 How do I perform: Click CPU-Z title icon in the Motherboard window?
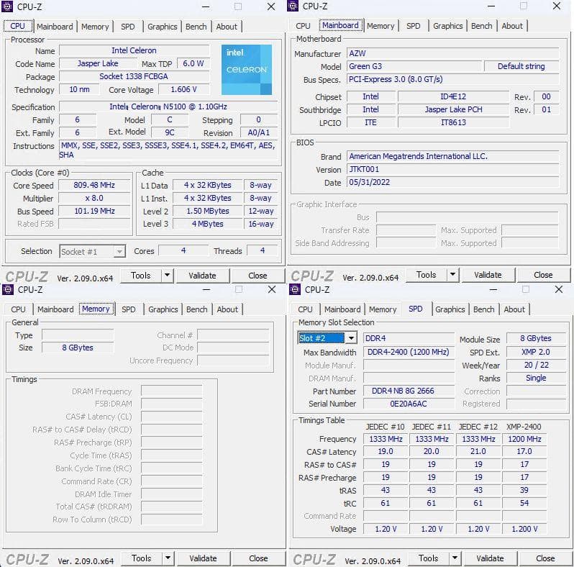tap(293, 6)
